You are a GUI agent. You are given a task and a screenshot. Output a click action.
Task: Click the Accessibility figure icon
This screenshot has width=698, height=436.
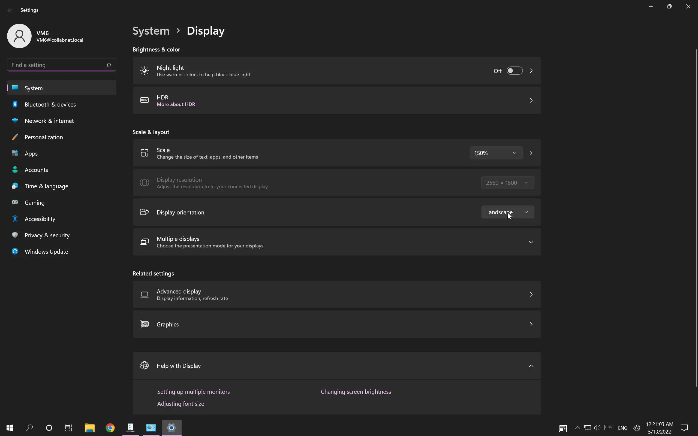[x=15, y=219]
